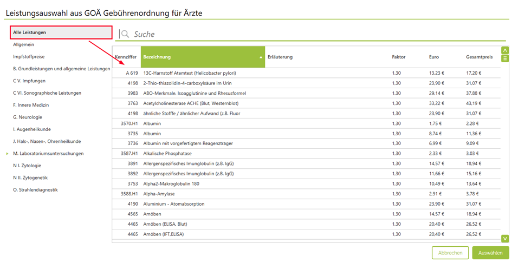Select Albumin row with code 3735
512x263 pixels.
306,134
